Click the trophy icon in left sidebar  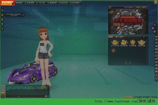pyautogui.click(x=2, y=29)
